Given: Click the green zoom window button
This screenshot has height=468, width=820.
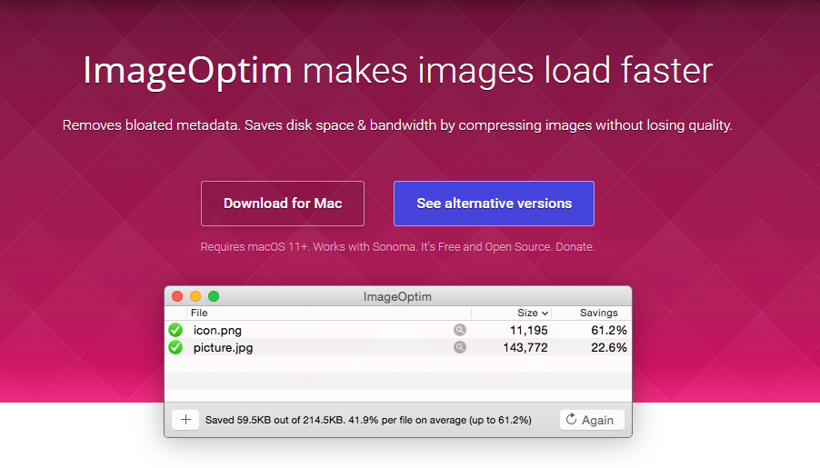Looking at the screenshot, I should tap(214, 296).
